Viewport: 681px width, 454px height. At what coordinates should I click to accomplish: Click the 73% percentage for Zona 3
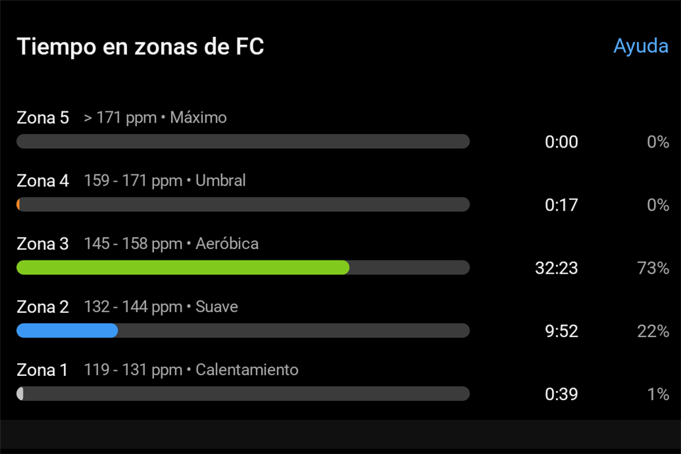pyautogui.click(x=653, y=268)
